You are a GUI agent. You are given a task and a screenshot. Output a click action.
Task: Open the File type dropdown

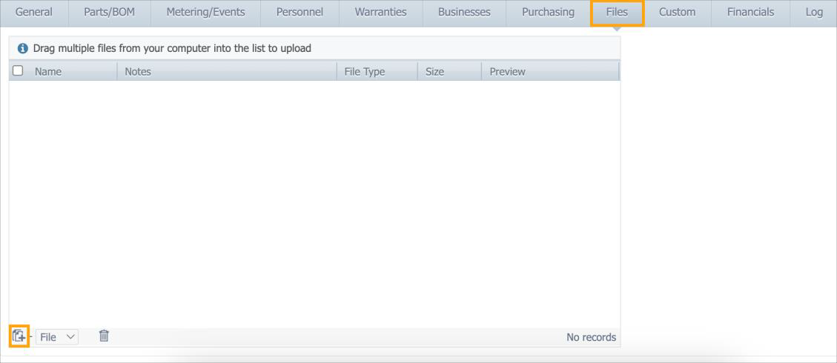pyautogui.click(x=57, y=337)
